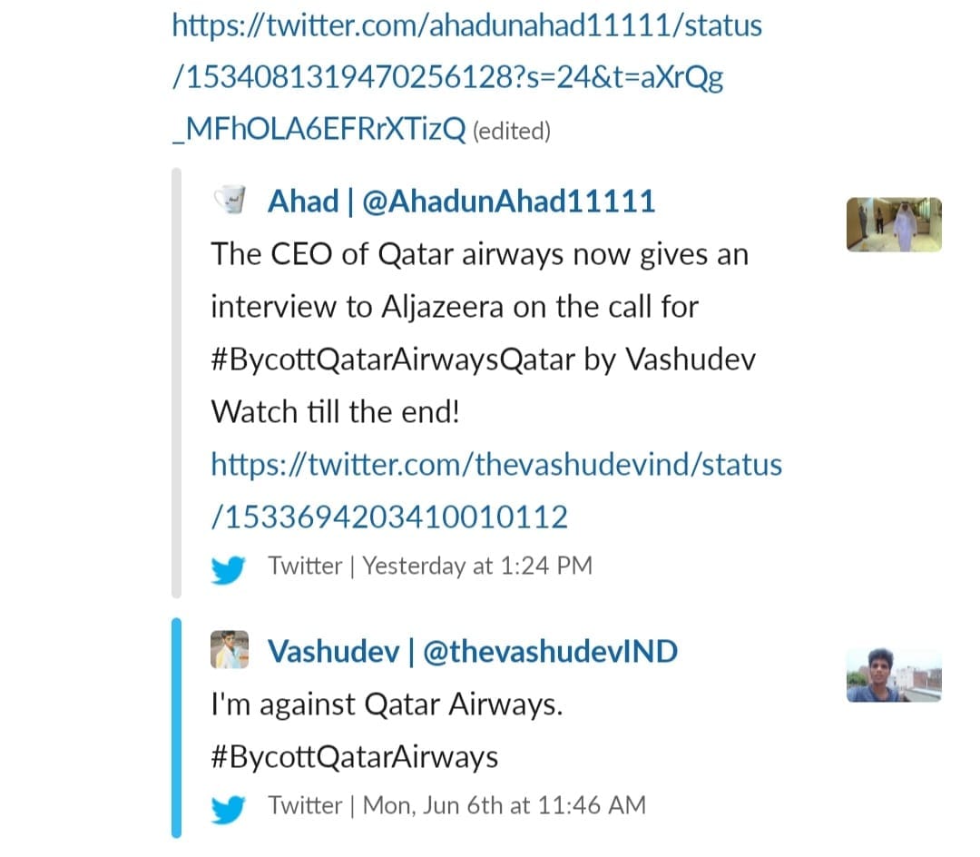Click the (edited) label after the URL
Screen dimensions: 980x857
click(x=511, y=132)
